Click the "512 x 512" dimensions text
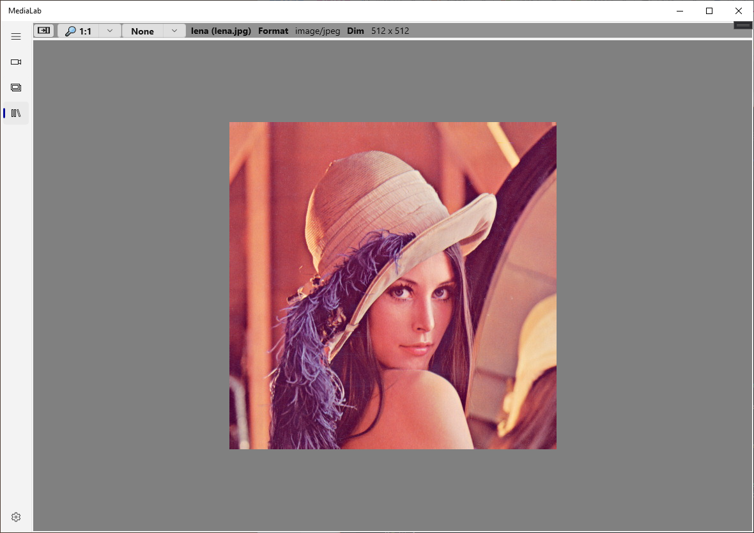 coord(390,30)
